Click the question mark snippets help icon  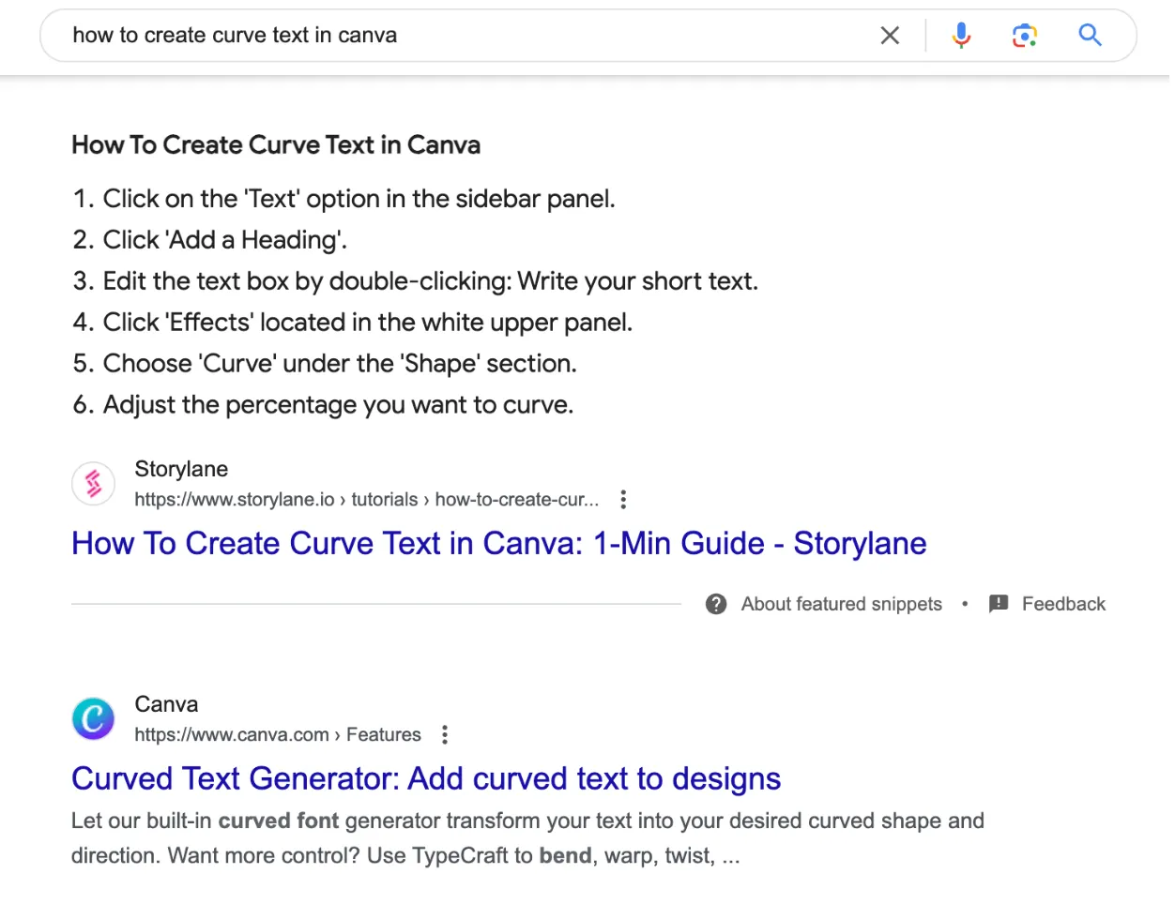(716, 604)
